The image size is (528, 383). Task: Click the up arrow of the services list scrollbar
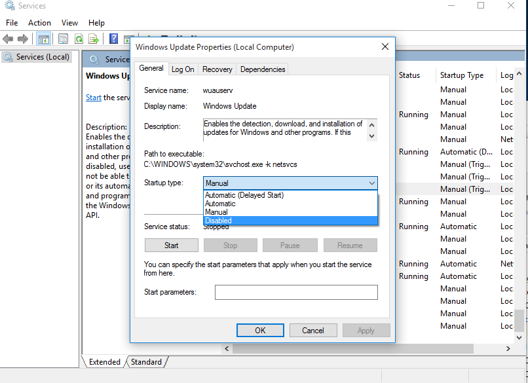pyautogui.click(x=519, y=73)
